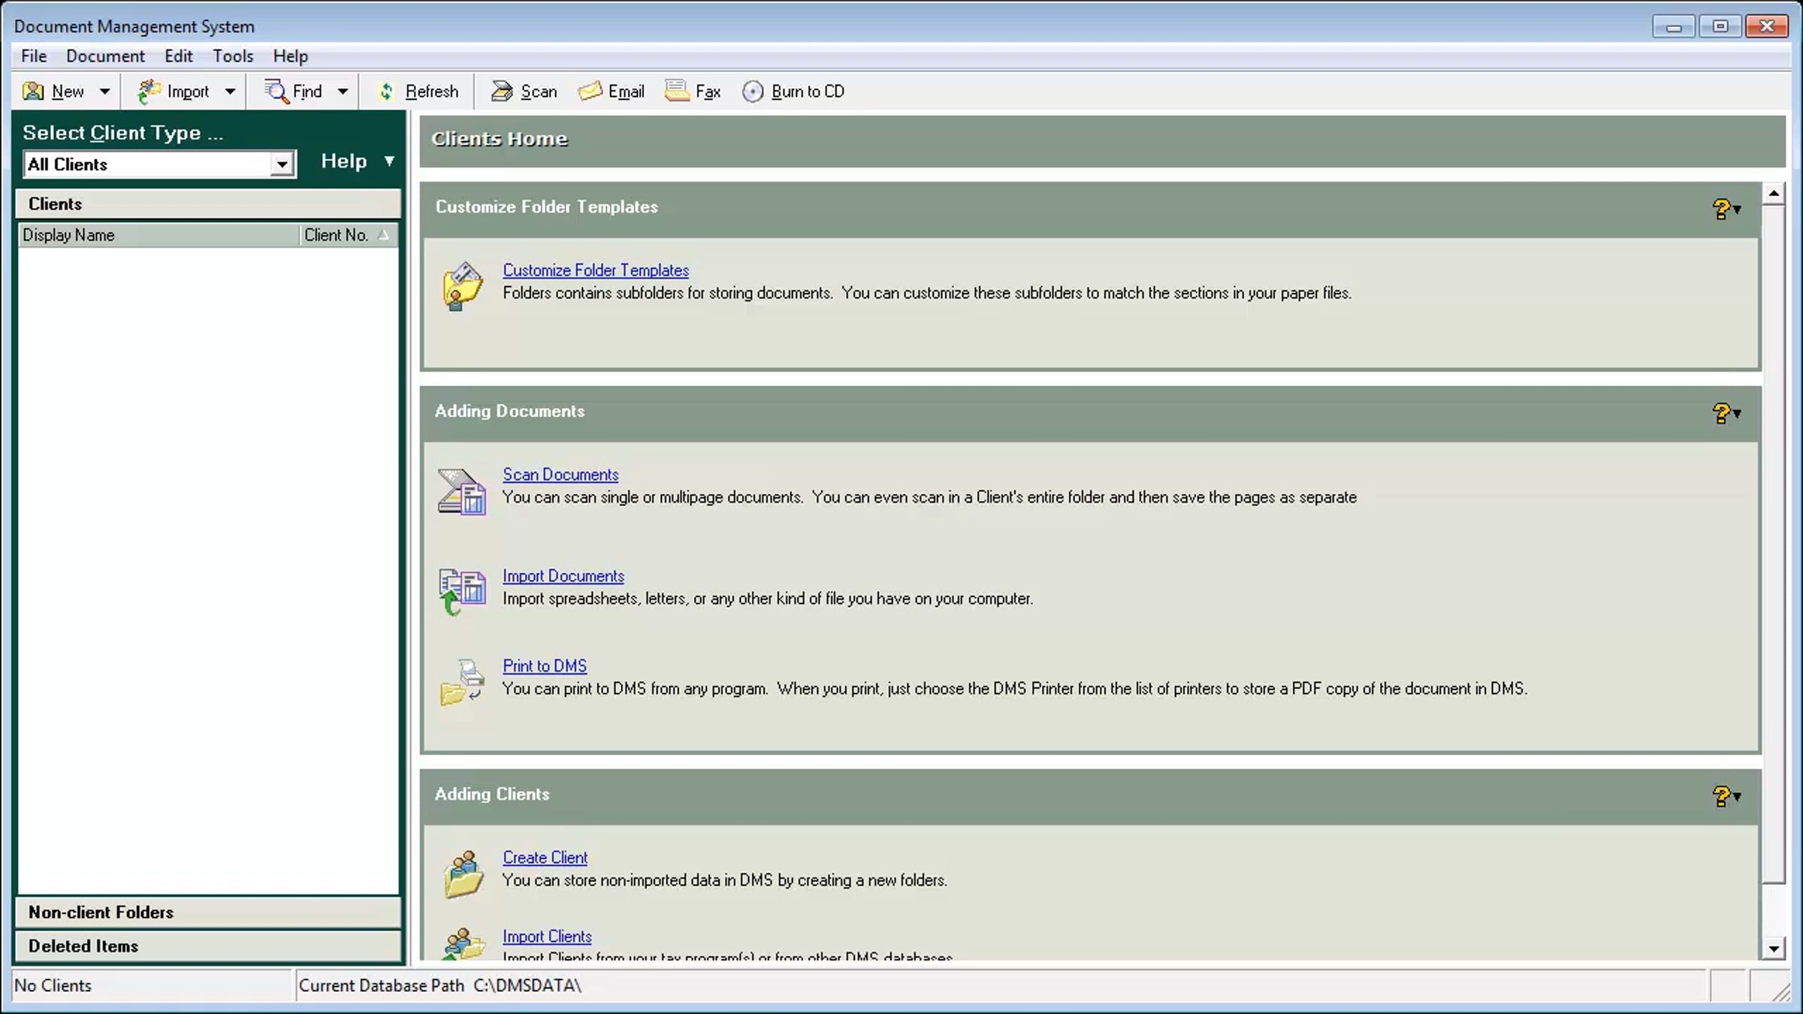Click the Create Client link
Image resolution: width=1803 pixels, height=1014 pixels.
(x=545, y=857)
